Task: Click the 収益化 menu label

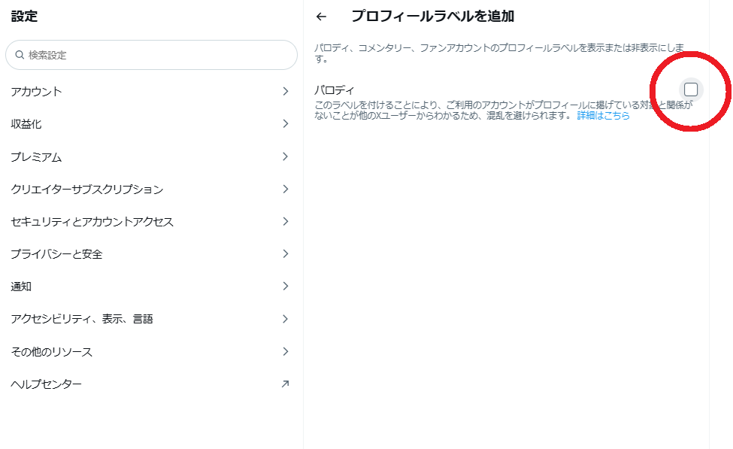Action: click(26, 124)
